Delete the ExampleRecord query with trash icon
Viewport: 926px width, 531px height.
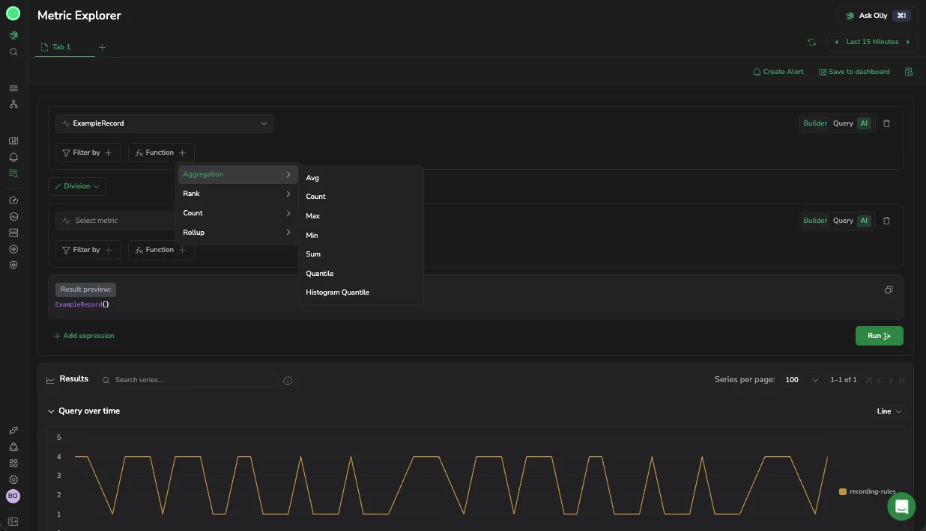click(x=886, y=123)
